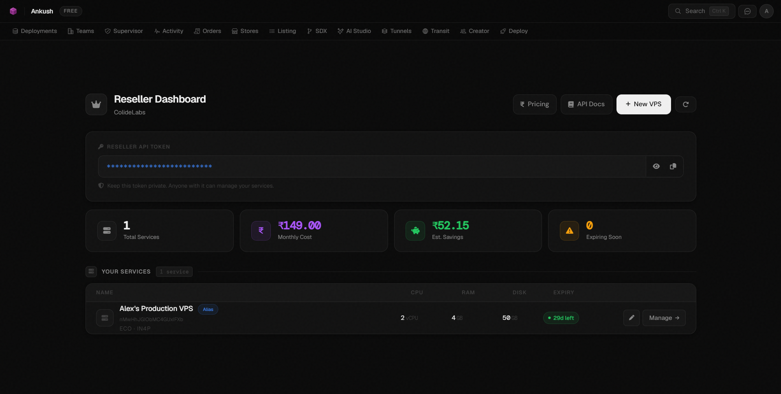The height and width of the screenshot is (394, 781).
Task: Select the Listing tab
Action: pyautogui.click(x=283, y=31)
